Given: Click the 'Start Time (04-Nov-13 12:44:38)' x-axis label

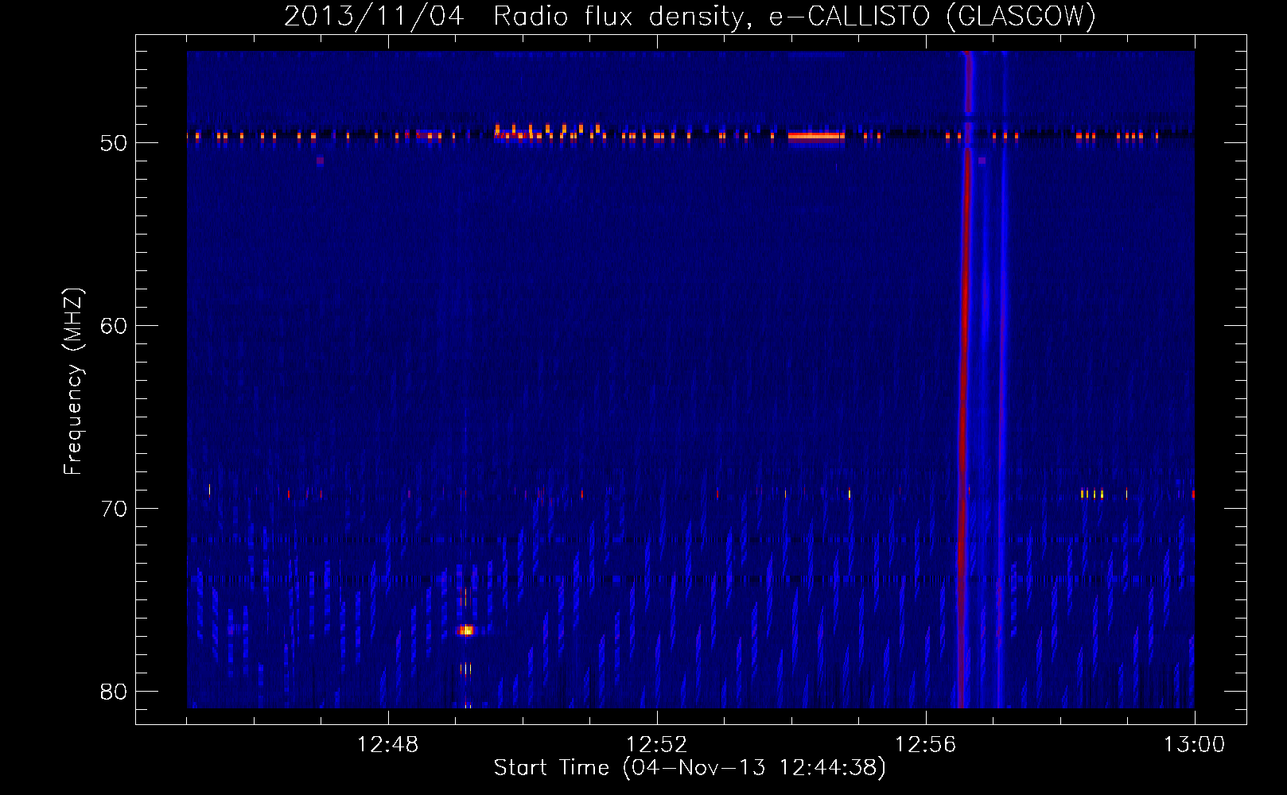Looking at the screenshot, I should pyautogui.click(x=690, y=768).
